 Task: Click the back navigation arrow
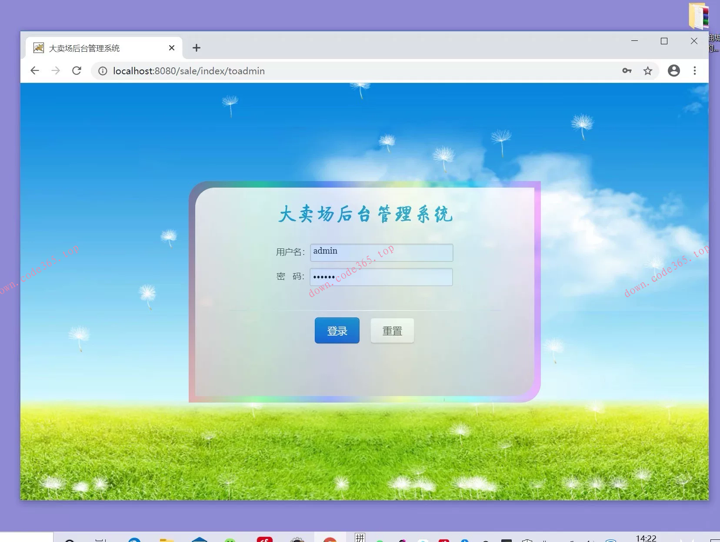click(x=35, y=70)
